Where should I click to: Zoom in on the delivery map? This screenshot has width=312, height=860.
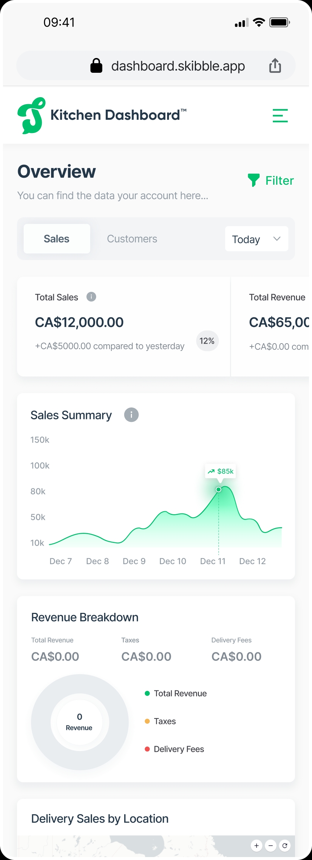[x=257, y=846]
